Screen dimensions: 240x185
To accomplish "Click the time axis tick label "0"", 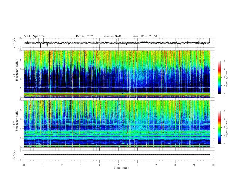I will (24, 165).
